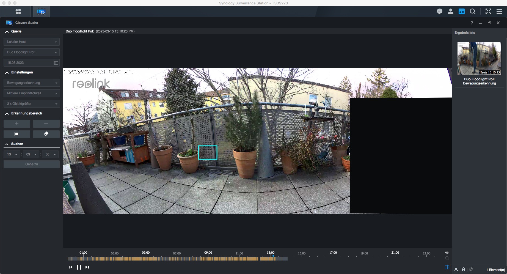
Task: Open the main menu grid icon
Action: tap(18, 12)
